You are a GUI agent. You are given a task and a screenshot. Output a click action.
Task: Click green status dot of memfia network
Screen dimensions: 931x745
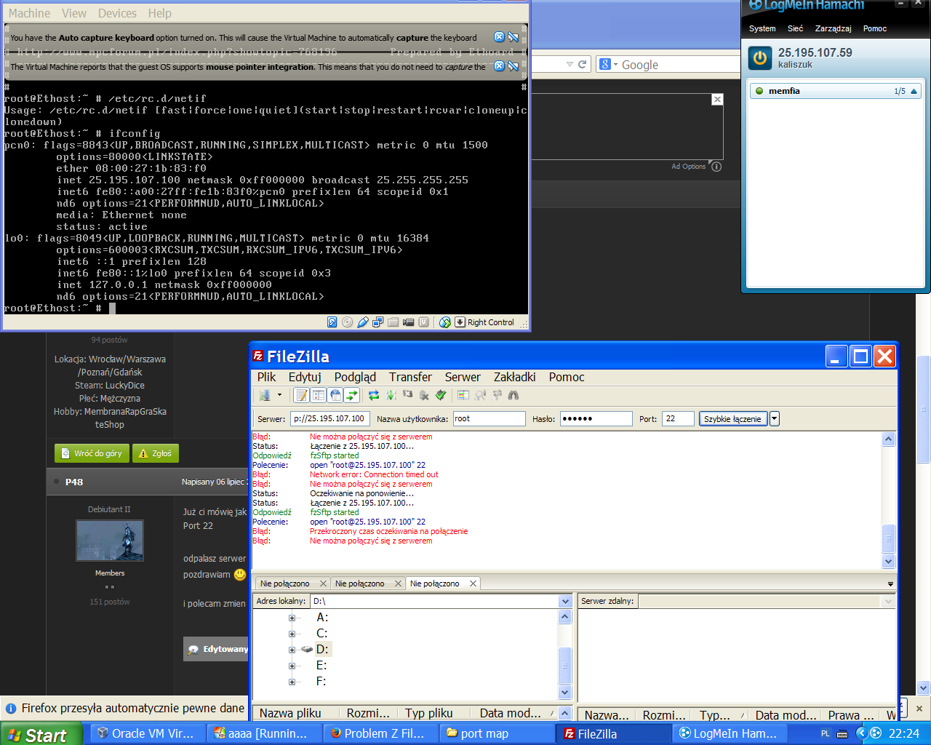click(759, 91)
